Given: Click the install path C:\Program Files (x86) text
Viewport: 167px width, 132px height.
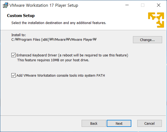Looking at the screenshot, I should (54, 40).
